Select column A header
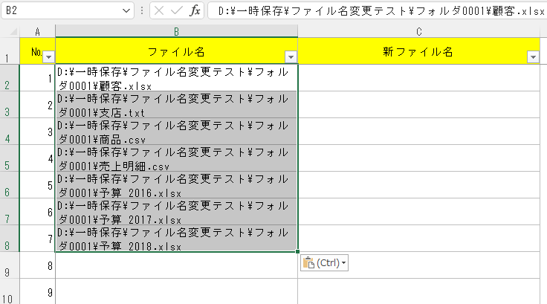Screen dimensions: 547x304 (x=38, y=32)
